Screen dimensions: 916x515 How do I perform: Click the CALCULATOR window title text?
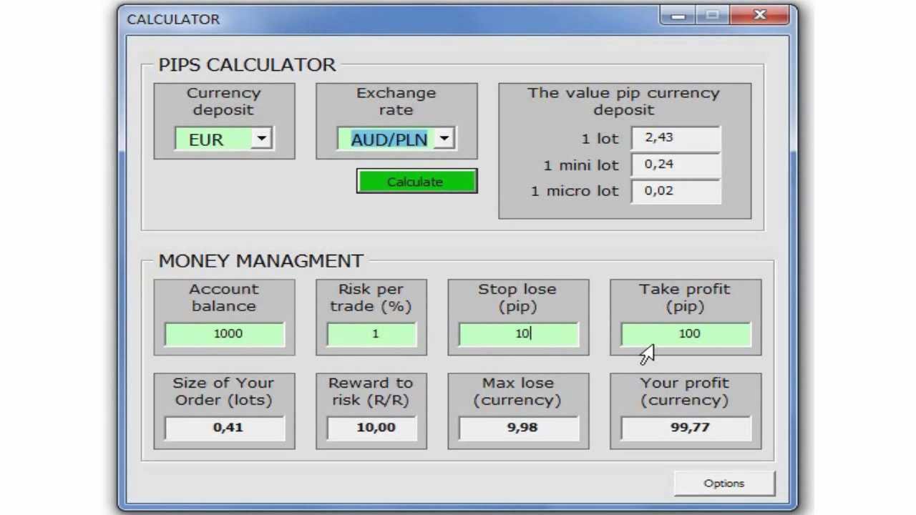173,19
